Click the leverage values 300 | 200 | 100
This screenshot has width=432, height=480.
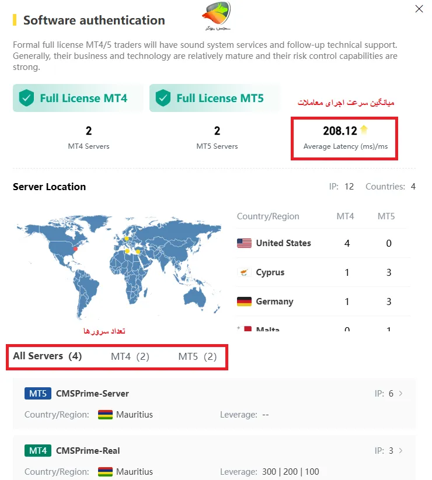(x=291, y=472)
